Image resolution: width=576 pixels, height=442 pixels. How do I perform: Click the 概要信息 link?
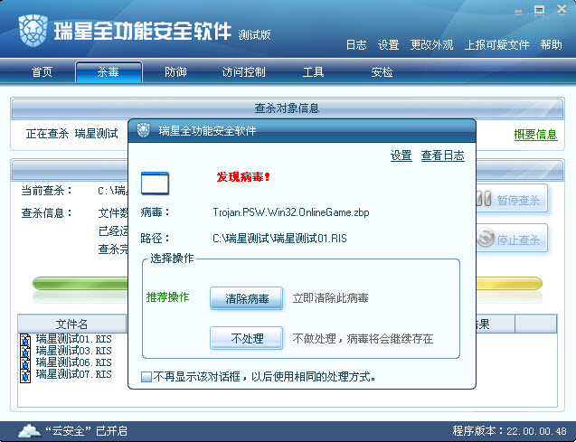[x=535, y=135]
